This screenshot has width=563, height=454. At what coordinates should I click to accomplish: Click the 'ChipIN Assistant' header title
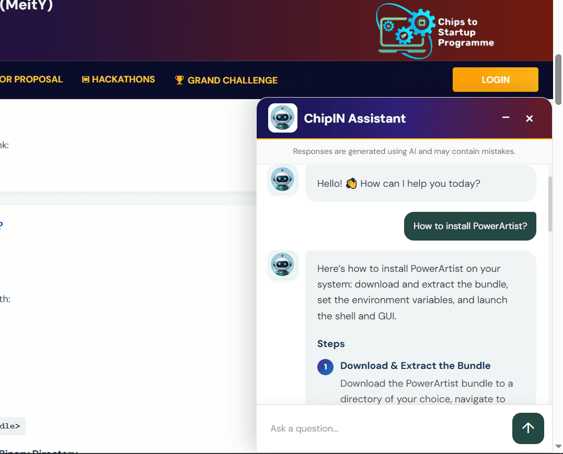point(355,118)
